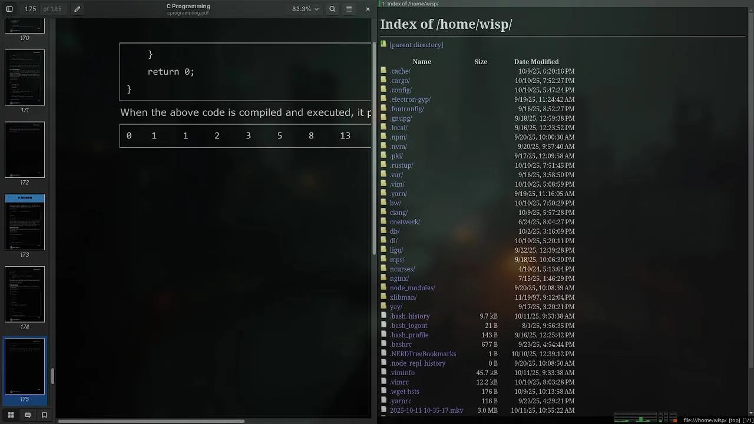
Task: Click the folder icon beside nginx/
Action: (x=383, y=278)
